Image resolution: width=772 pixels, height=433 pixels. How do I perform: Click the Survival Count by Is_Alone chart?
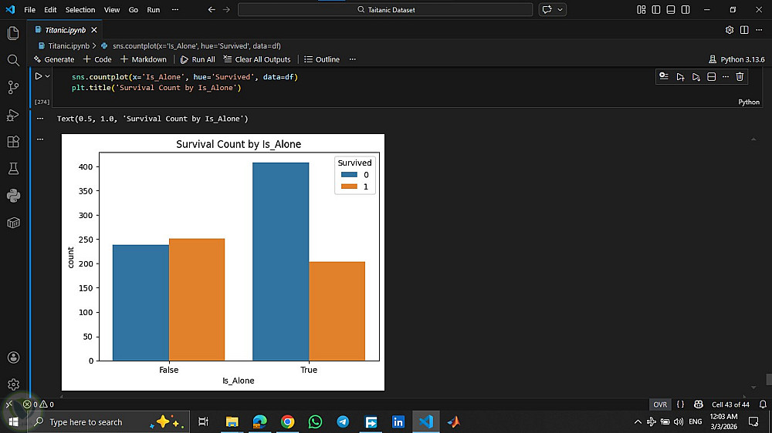[x=223, y=263]
